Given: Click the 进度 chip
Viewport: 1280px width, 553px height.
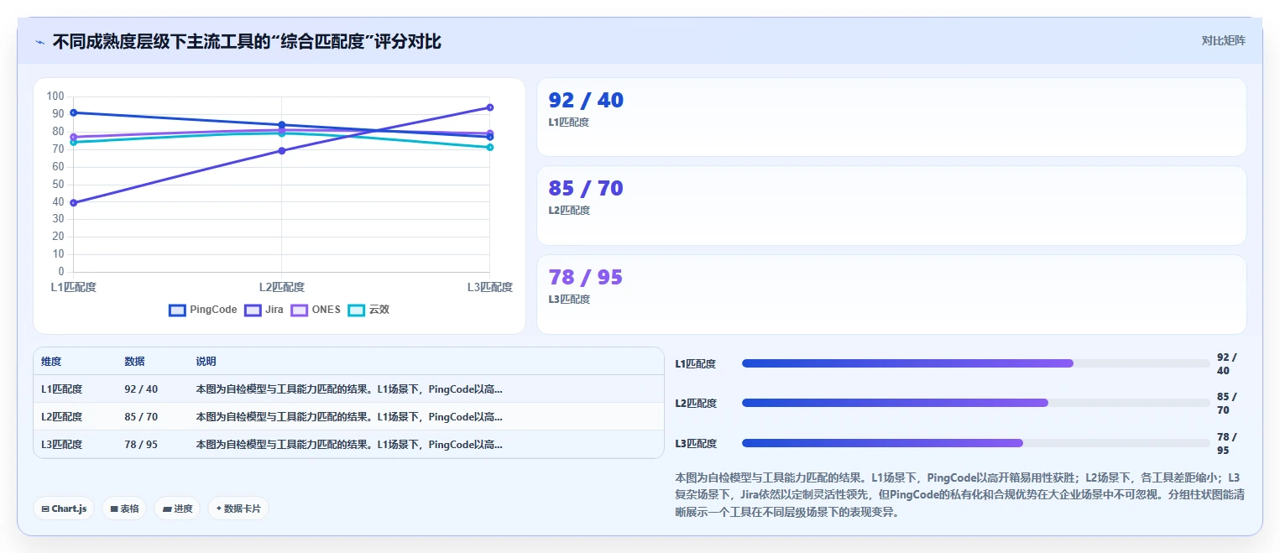Looking at the screenshot, I should [x=177, y=509].
